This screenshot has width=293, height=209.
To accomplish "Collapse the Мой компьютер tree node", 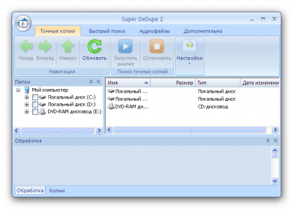I will [x=18, y=90].
